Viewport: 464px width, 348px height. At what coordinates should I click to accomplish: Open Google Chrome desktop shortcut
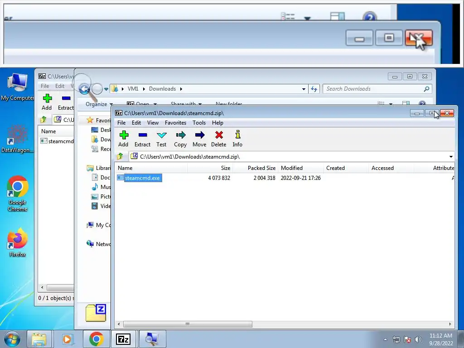18,194
